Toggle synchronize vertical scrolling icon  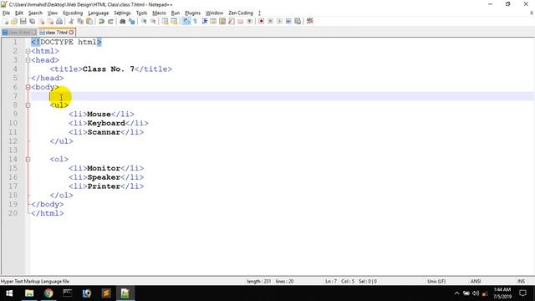(x=166, y=21)
